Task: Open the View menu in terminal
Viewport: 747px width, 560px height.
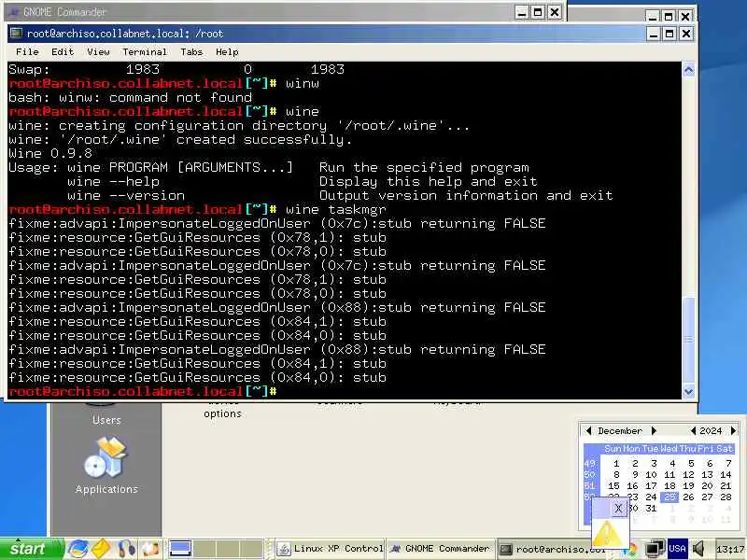Action: pos(98,52)
